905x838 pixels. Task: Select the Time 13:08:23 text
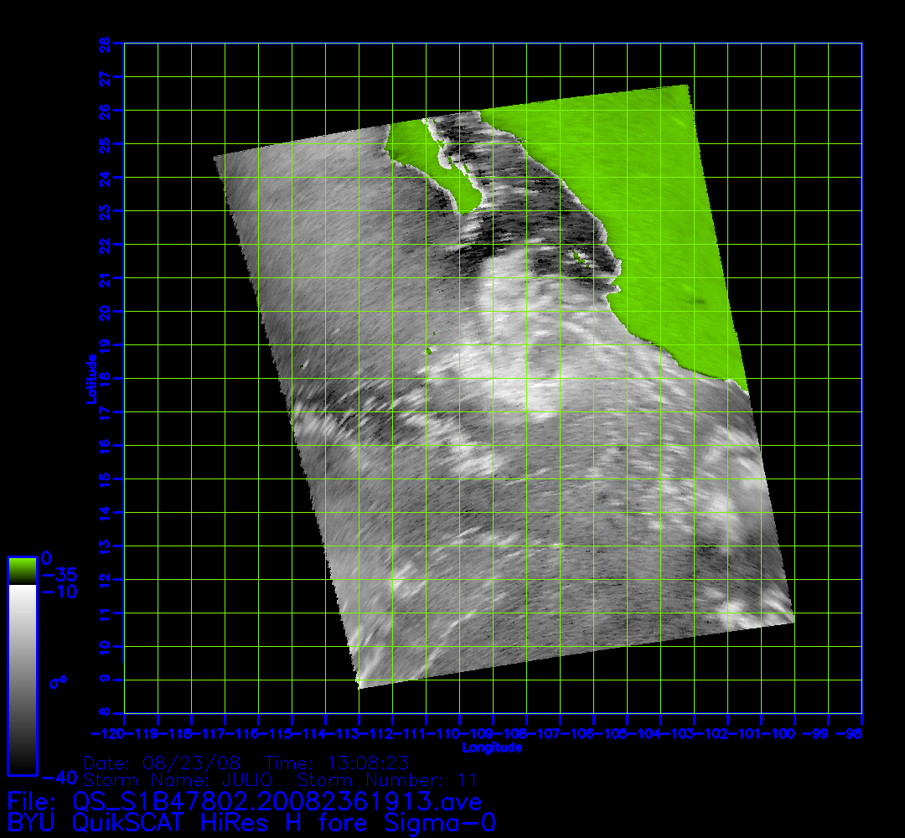coord(336,763)
